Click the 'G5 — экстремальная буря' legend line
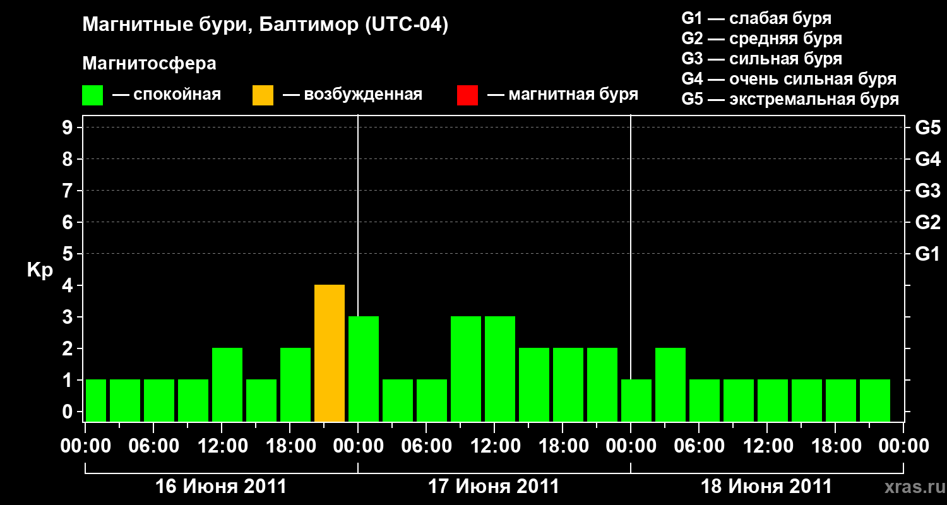The image size is (947, 505). pyautogui.click(x=790, y=100)
